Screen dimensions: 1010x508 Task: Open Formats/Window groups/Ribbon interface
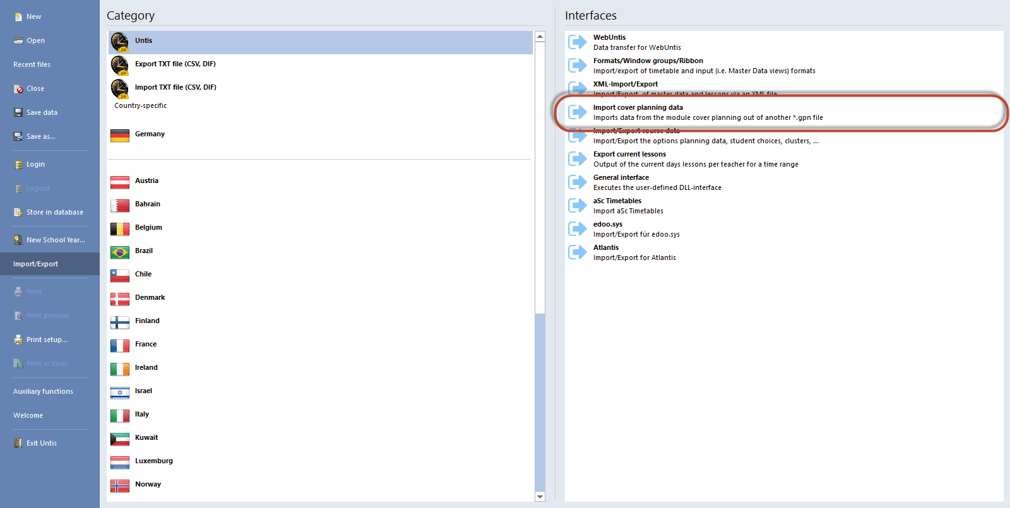784,66
